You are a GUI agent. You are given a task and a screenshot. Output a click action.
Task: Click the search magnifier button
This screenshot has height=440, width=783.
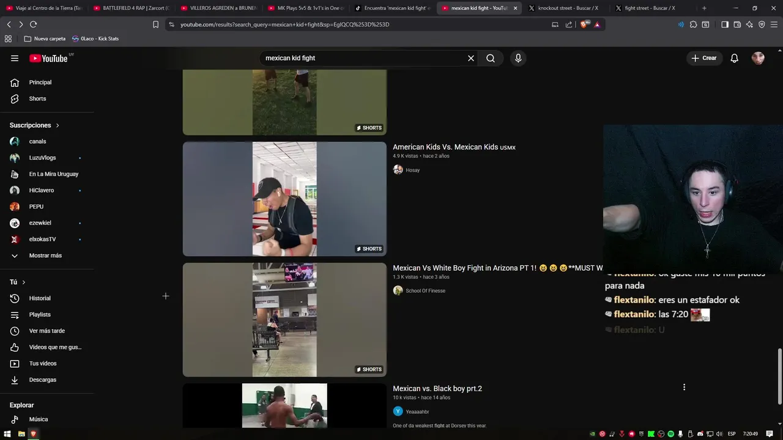491,58
